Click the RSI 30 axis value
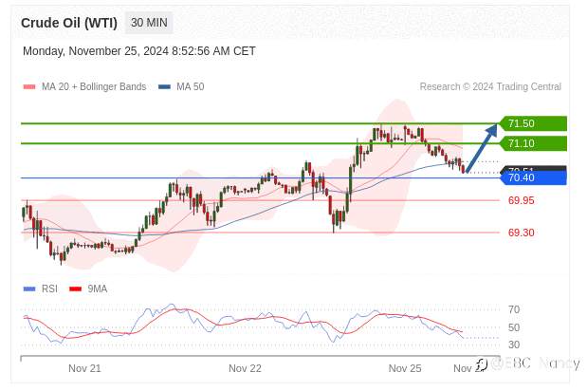 coord(514,344)
